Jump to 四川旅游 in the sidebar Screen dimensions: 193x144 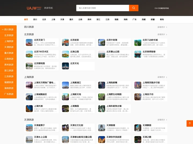[8, 30]
